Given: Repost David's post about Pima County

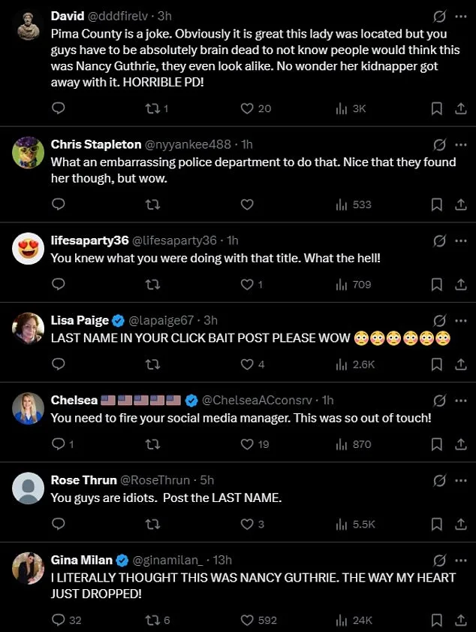Looking at the screenshot, I should click(152, 109).
